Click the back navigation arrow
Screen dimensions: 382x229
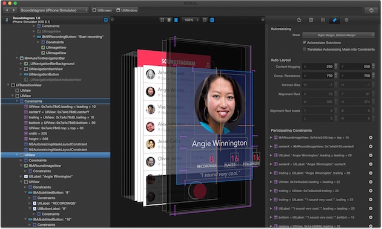click(7, 10)
